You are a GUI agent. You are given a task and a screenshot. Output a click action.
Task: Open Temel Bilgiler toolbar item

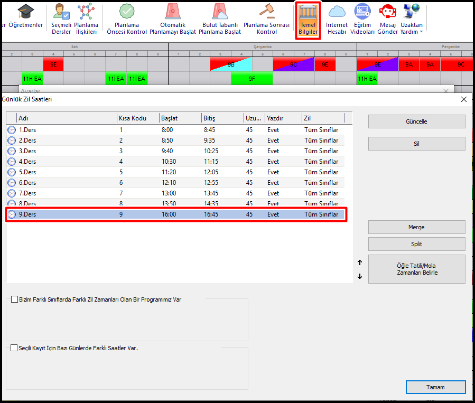(308, 20)
